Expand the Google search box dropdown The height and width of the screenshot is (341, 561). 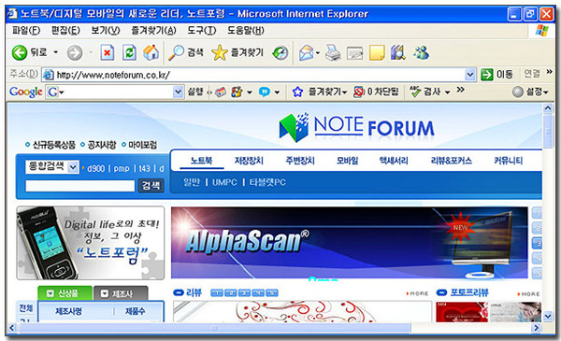click(178, 92)
